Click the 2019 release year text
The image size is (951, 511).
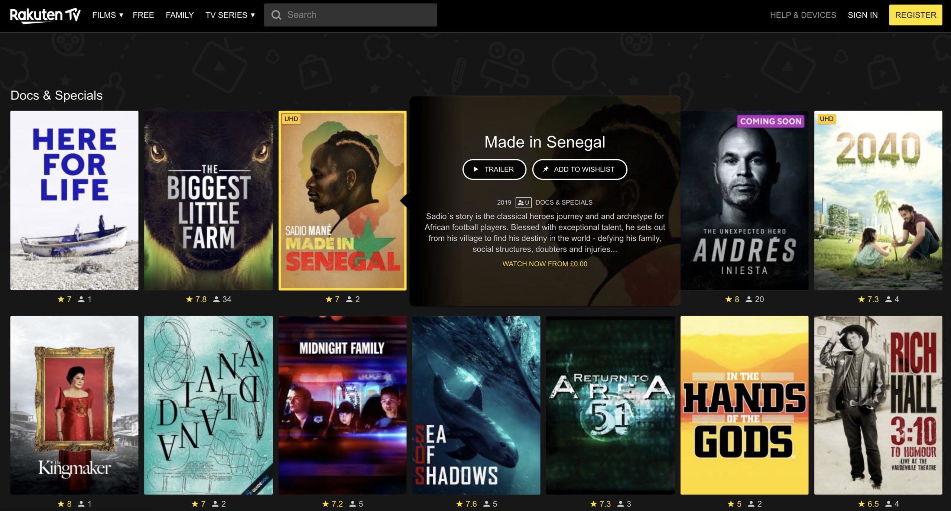504,202
